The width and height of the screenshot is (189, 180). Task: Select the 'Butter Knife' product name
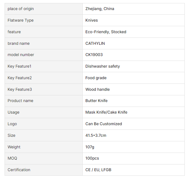point(96,101)
